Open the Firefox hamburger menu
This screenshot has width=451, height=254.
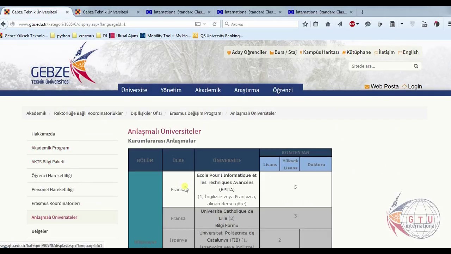pyautogui.click(x=449, y=24)
